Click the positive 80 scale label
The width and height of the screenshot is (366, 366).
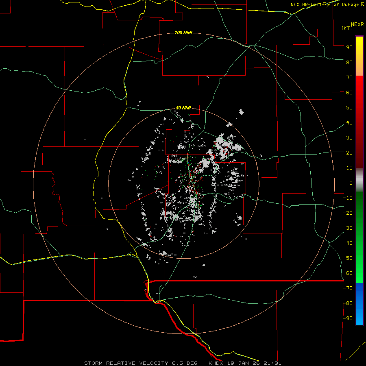[349, 62]
